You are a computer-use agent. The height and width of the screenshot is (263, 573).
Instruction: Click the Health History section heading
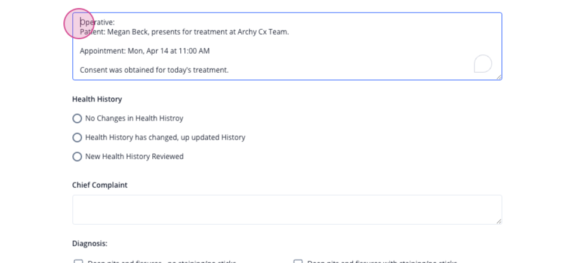pyautogui.click(x=97, y=99)
